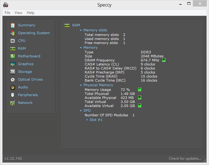Open the View menu

[18, 13]
